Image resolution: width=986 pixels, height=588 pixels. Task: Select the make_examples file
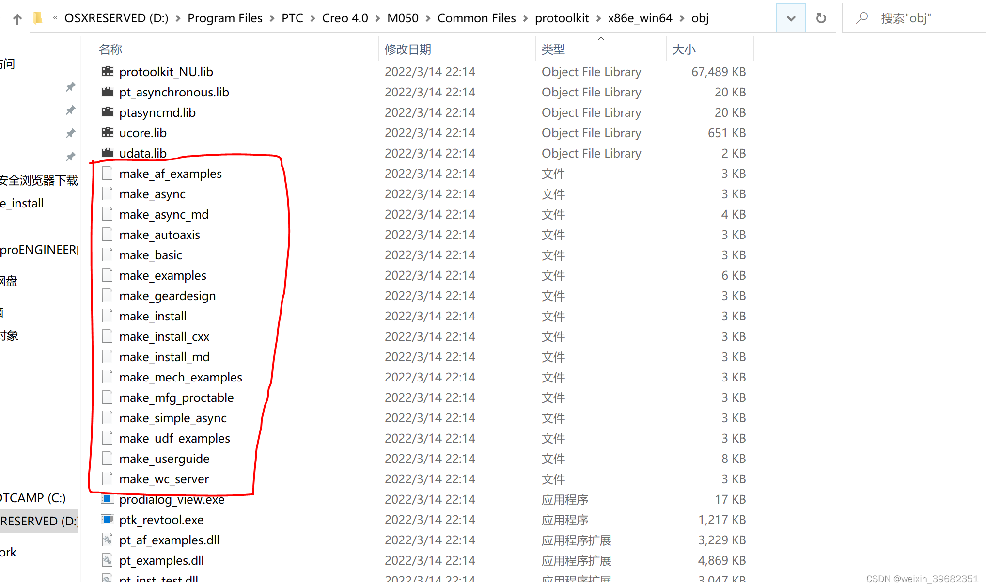tap(163, 275)
